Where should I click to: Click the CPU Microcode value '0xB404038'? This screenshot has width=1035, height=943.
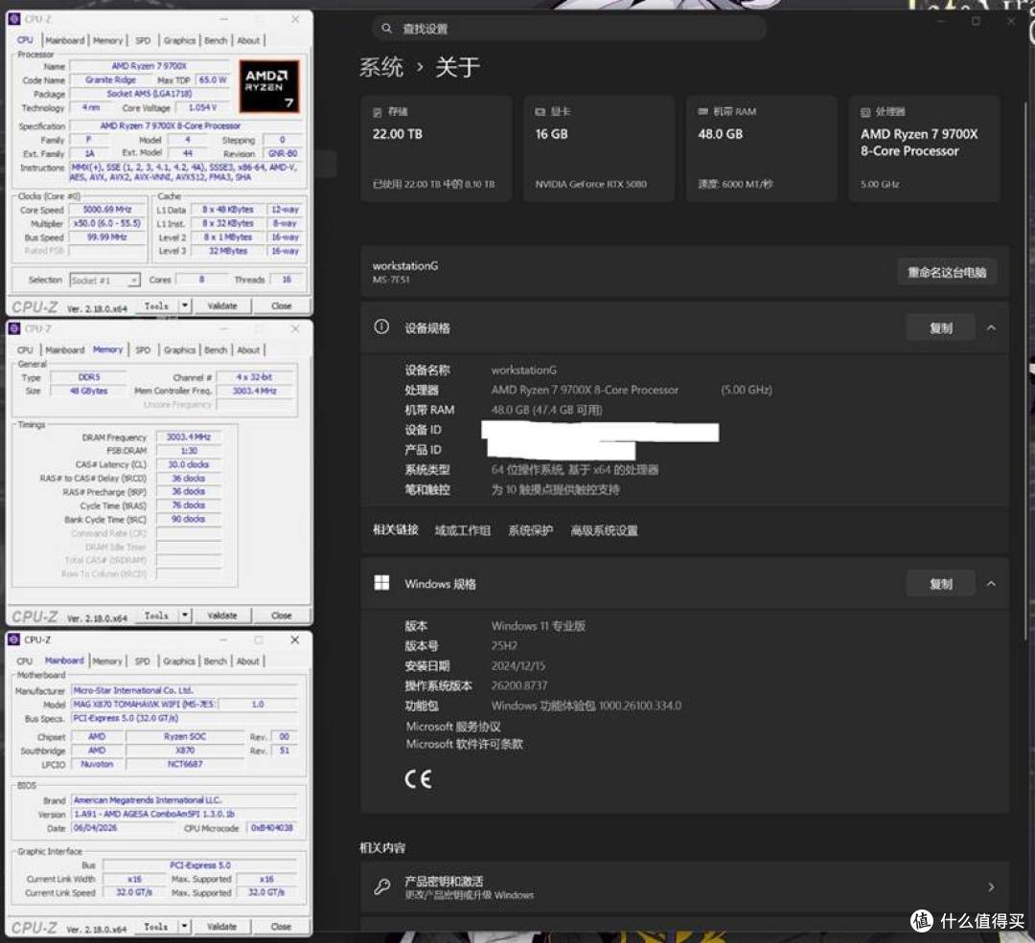pyautogui.click(x=271, y=827)
